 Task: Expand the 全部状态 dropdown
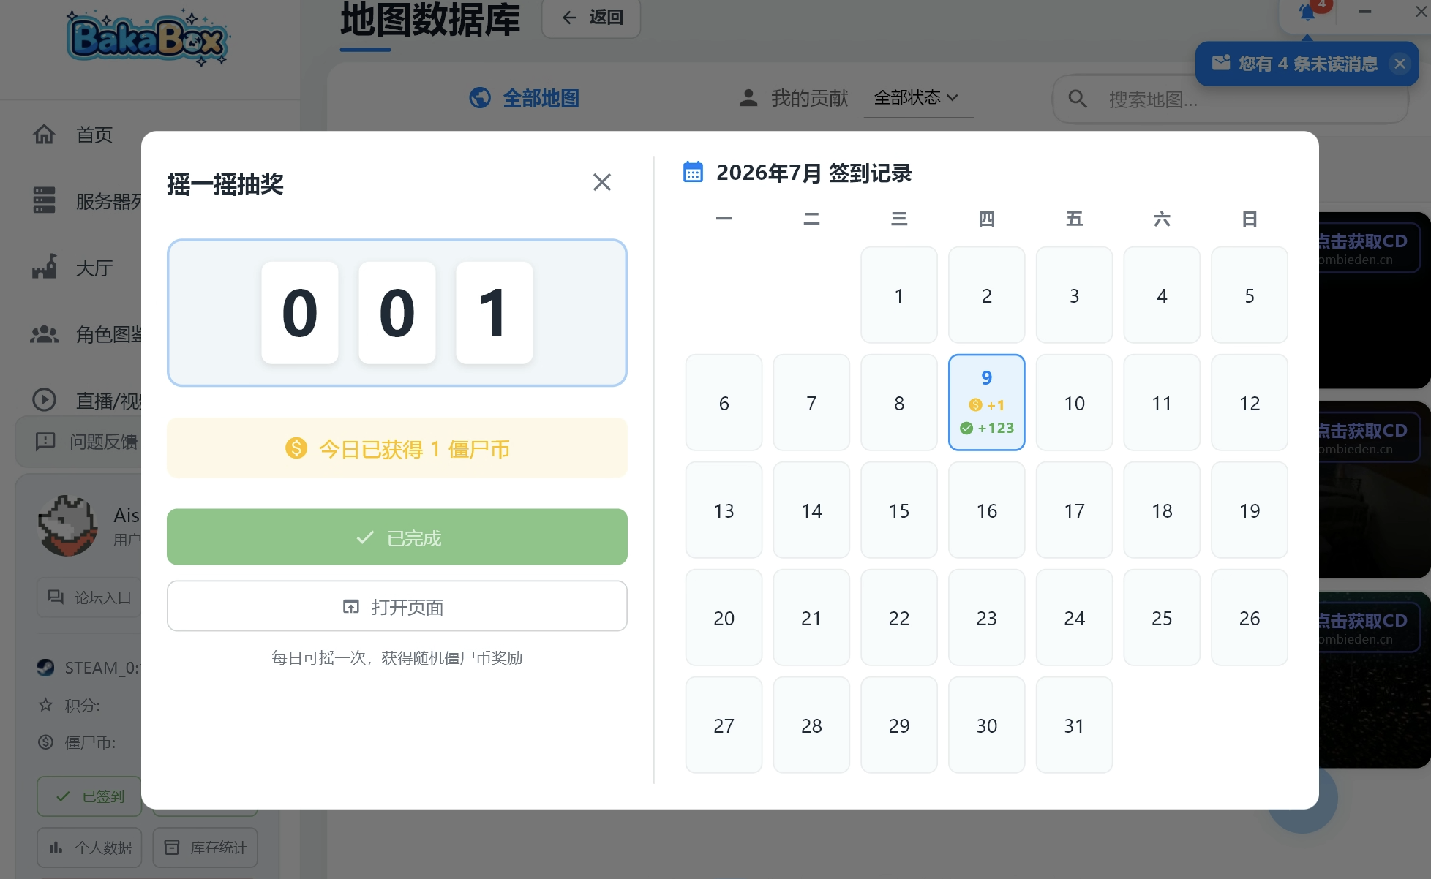click(x=916, y=97)
